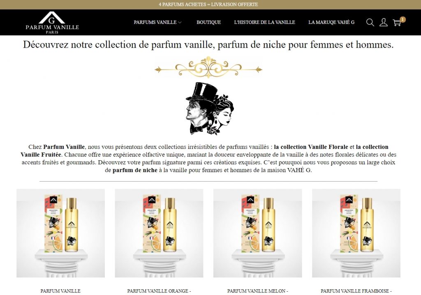Expand the Parfums Vanille dropdown chevron
The width and height of the screenshot is (421, 295).
(180, 23)
